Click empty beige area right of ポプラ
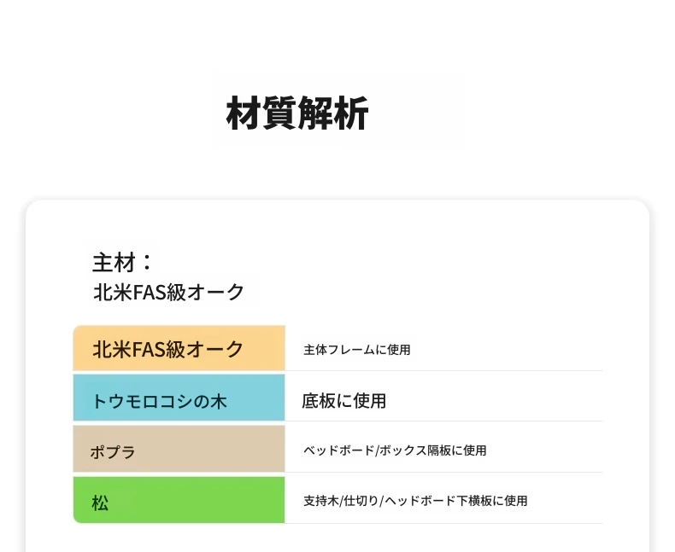 [214, 451]
